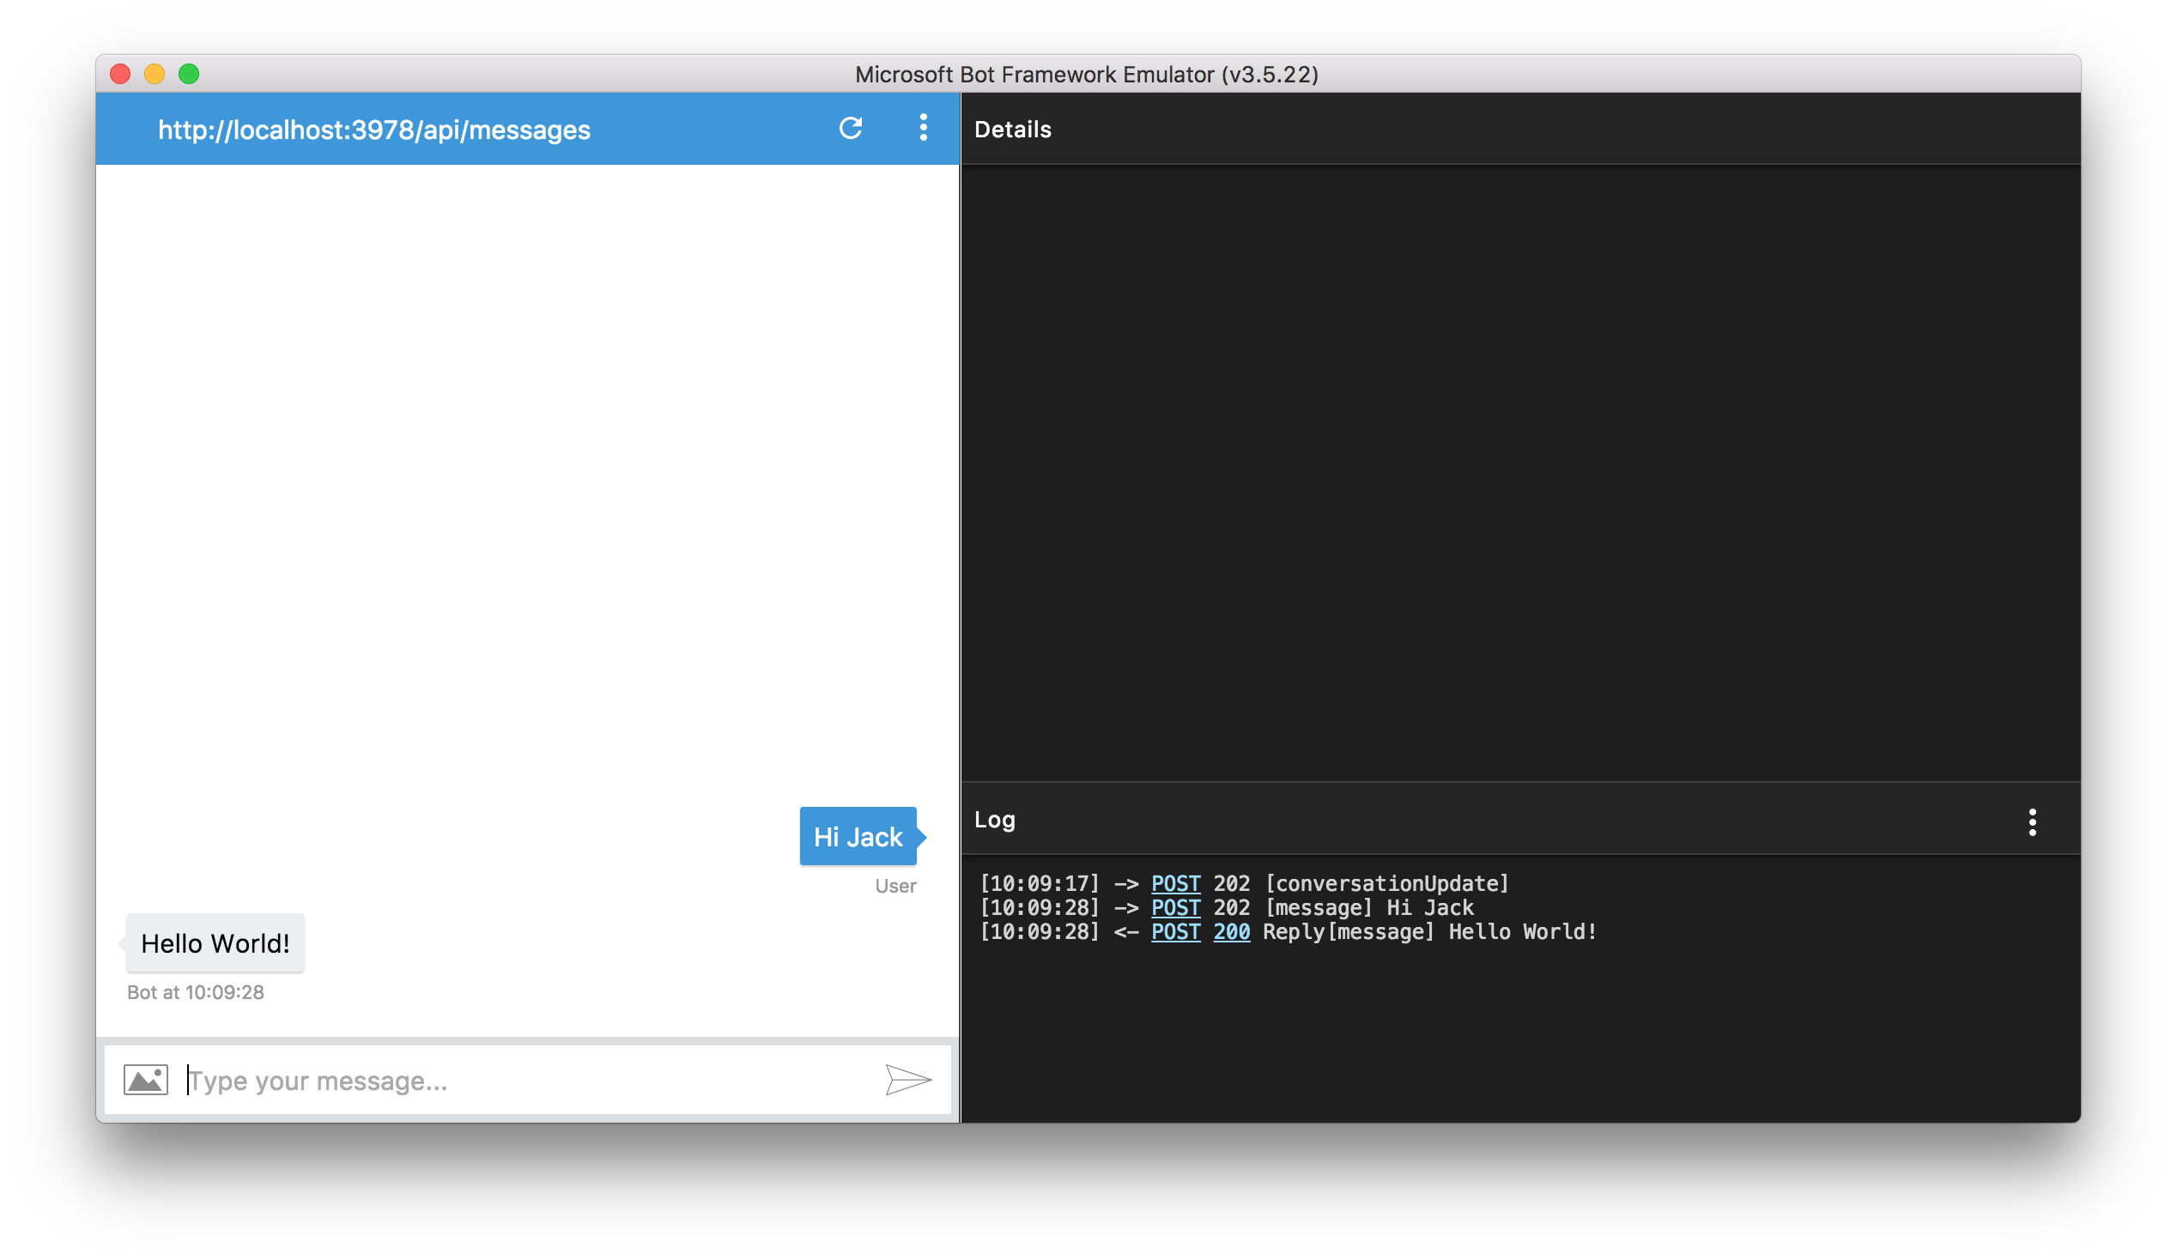Open the chat options three-dot menu

pyautogui.click(x=923, y=128)
